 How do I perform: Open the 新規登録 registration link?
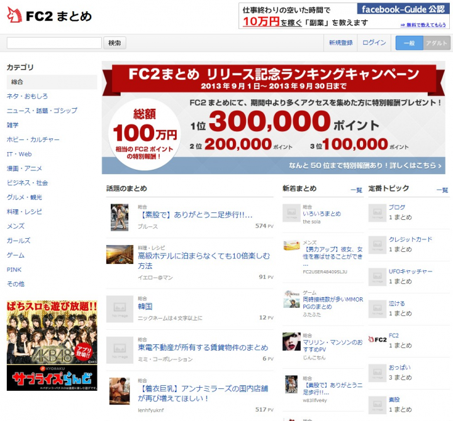click(x=341, y=43)
